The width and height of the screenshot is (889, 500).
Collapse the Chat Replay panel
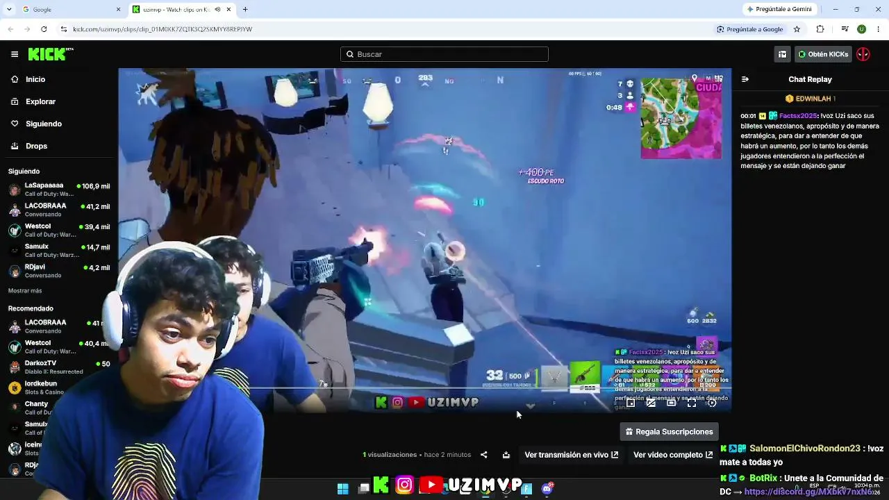tap(745, 79)
